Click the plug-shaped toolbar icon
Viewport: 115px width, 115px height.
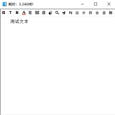tap(51, 13)
